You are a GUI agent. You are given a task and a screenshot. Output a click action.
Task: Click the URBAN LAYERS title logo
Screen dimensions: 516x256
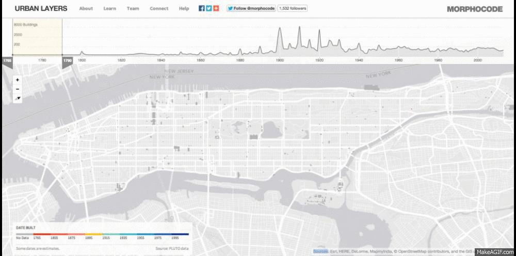41,9
